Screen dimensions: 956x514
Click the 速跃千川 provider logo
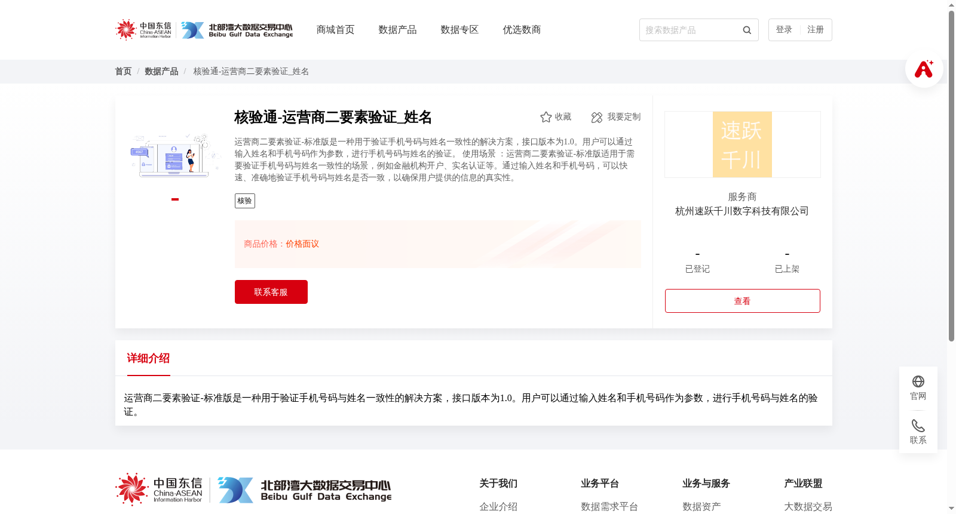click(x=743, y=144)
